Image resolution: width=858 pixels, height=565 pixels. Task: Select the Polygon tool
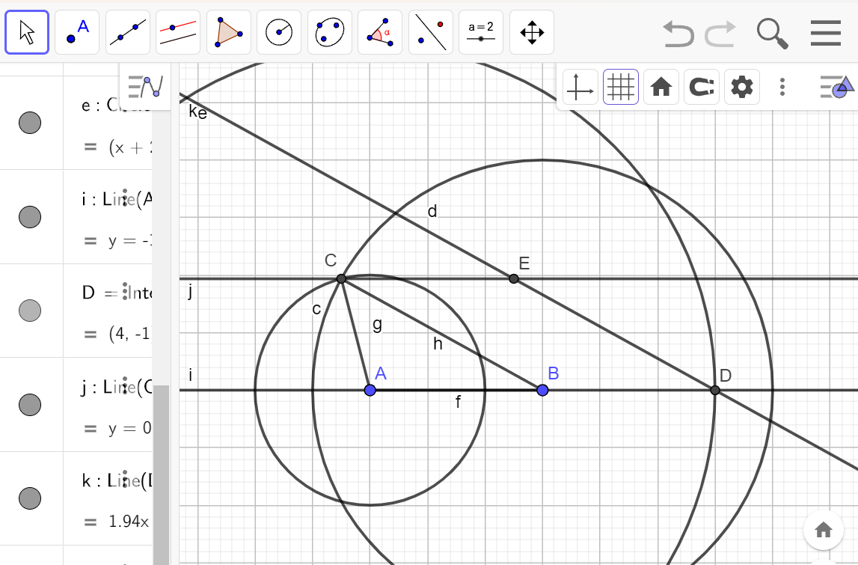click(229, 32)
